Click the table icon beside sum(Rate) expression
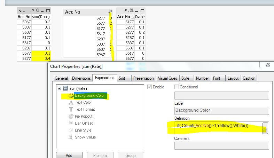Image resolution: width=274 pixels, height=158 pixels. coord(65,88)
